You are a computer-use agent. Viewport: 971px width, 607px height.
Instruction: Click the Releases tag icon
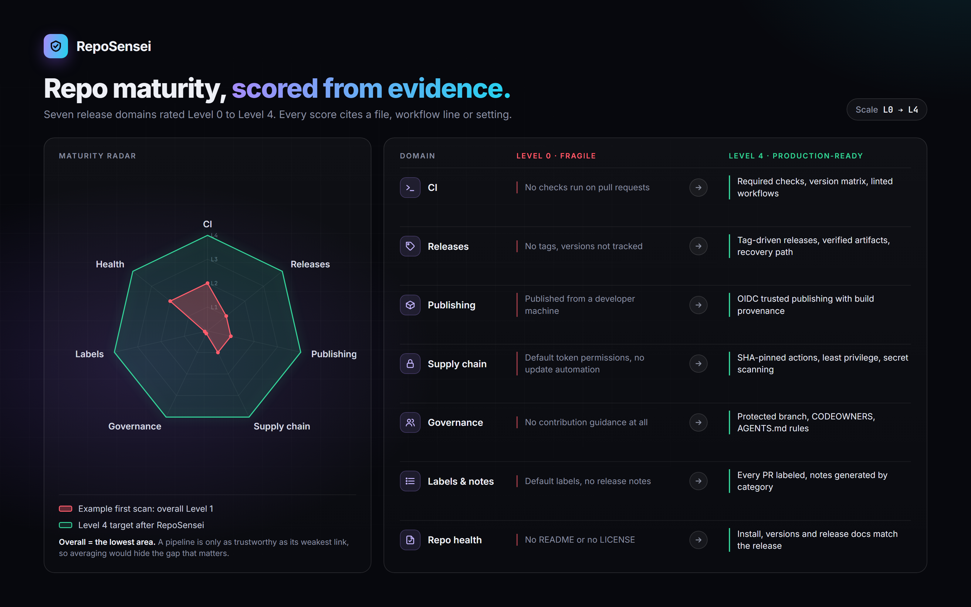click(410, 246)
